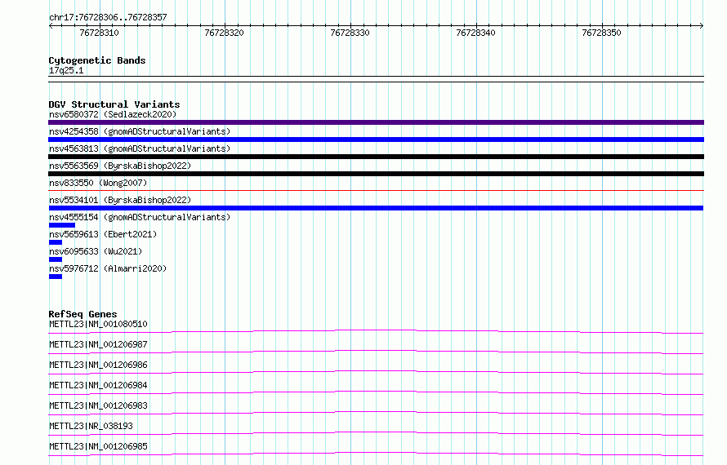The height and width of the screenshot is (465, 727).
Task: Select variant label nsv5976712 (Almarri2020)
Action: pos(108,268)
